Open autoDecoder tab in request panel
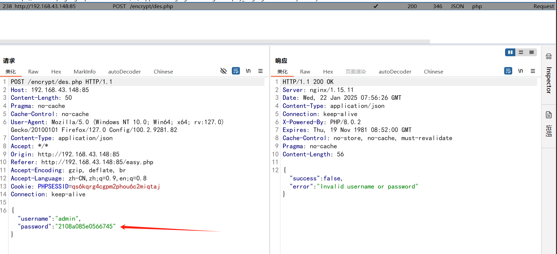557x254 pixels. point(125,71)
